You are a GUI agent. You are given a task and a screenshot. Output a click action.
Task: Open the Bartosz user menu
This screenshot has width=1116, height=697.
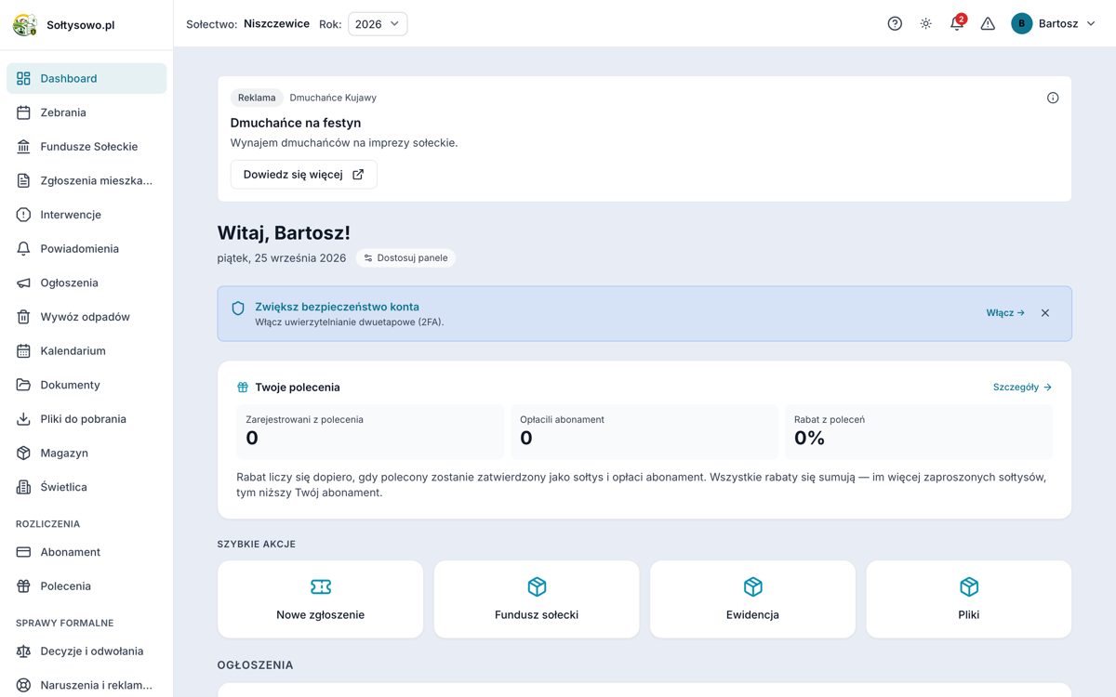(x=1054, y=24)
